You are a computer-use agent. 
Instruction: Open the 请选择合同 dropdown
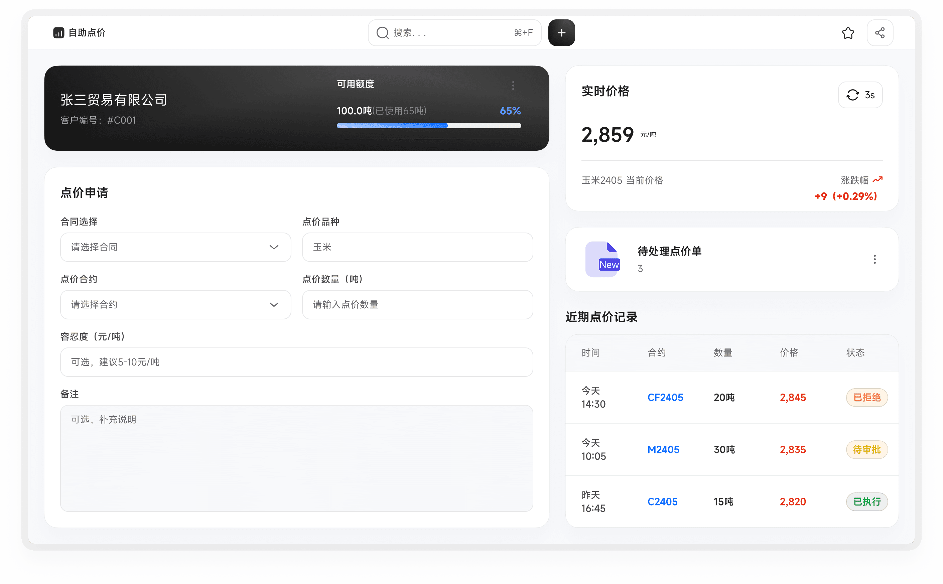coord(175,247)
